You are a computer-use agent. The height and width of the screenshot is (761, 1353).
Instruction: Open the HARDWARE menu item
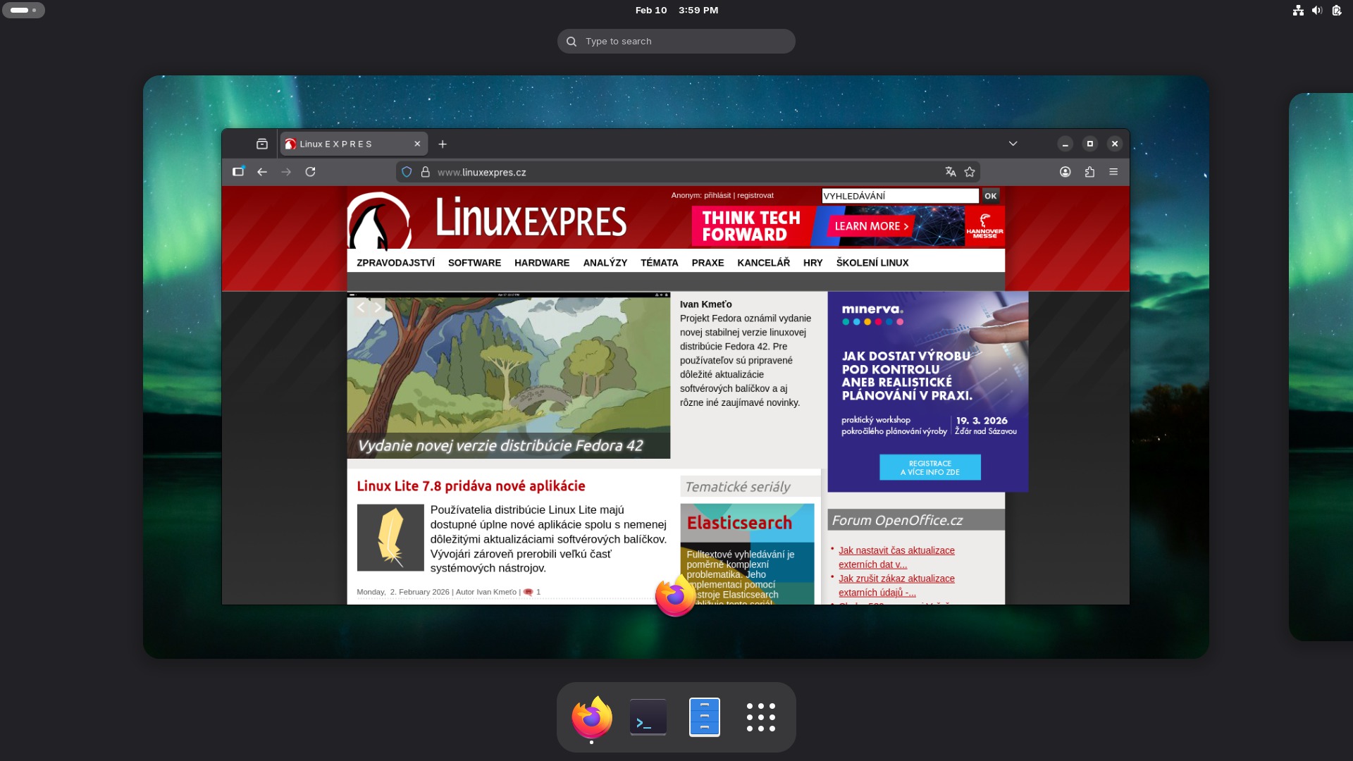click(x=541, y=263)
